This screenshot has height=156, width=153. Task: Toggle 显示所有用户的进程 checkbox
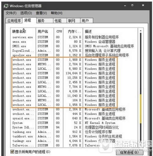(x=12, y=152)
